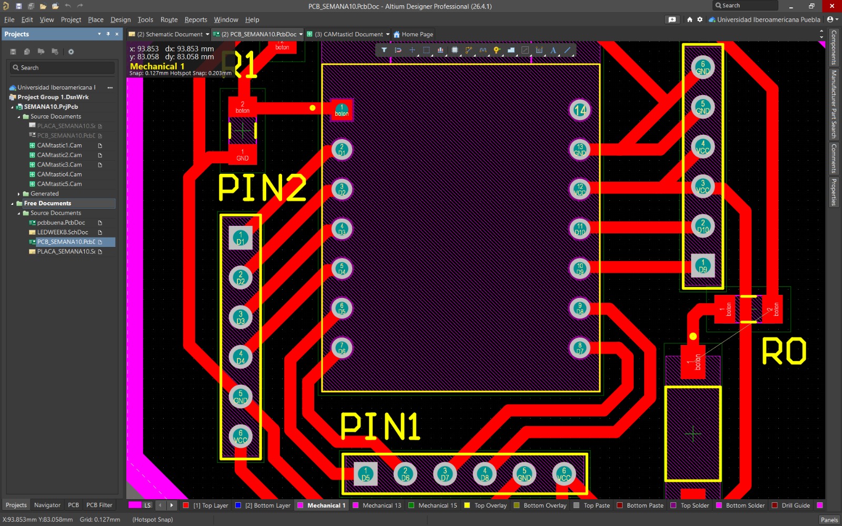Expand the Generated folder
The height and width of the screenshot is (526, 842).
point(19,194)
